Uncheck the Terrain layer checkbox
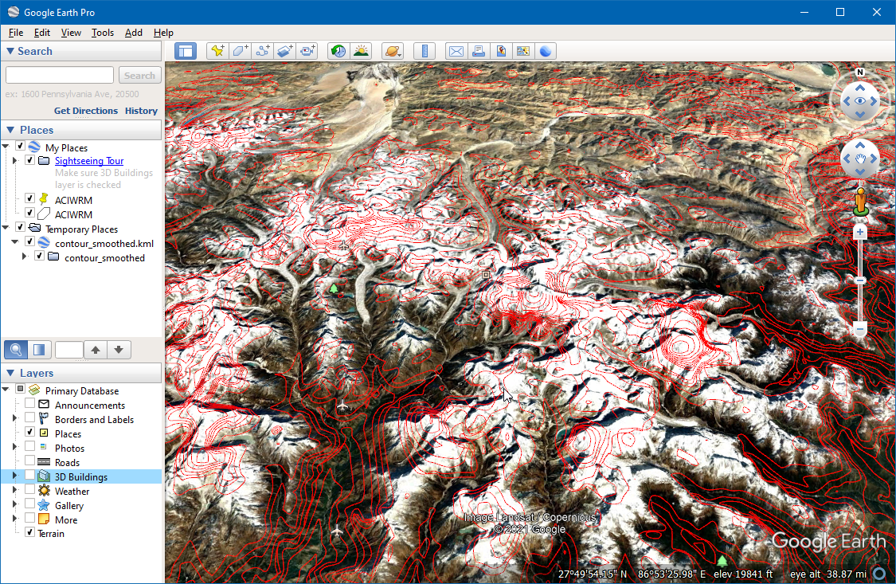This screenshot has height=584, width=896. coord(30,532)
